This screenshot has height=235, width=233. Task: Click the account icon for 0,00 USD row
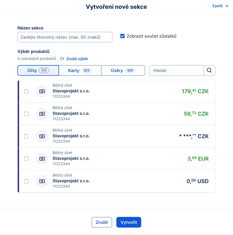pos(42,181)
